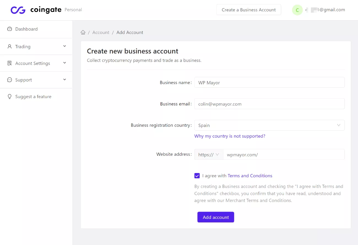Image resolution: width=358 pixels, height=245 pixels.
Task: Expand the Support menu chevron
Action: pos(65,79)
